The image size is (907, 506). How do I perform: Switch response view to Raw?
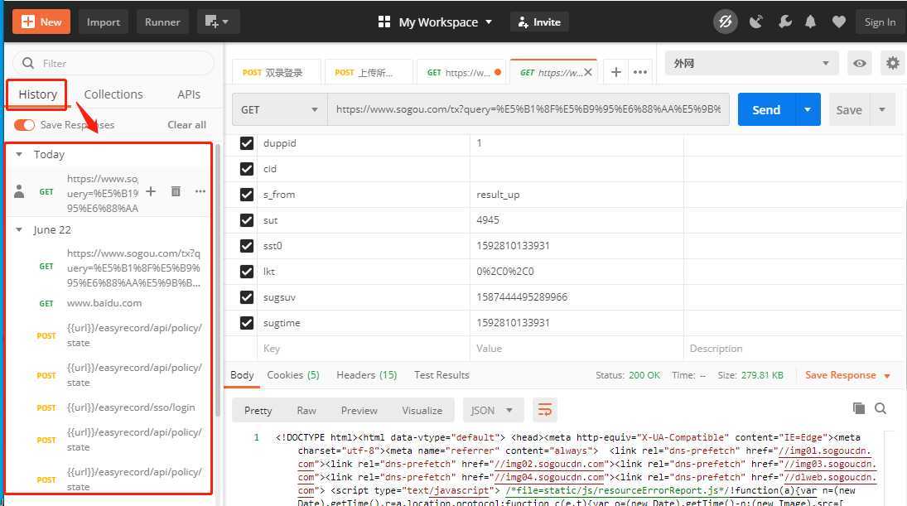(306, 410)
